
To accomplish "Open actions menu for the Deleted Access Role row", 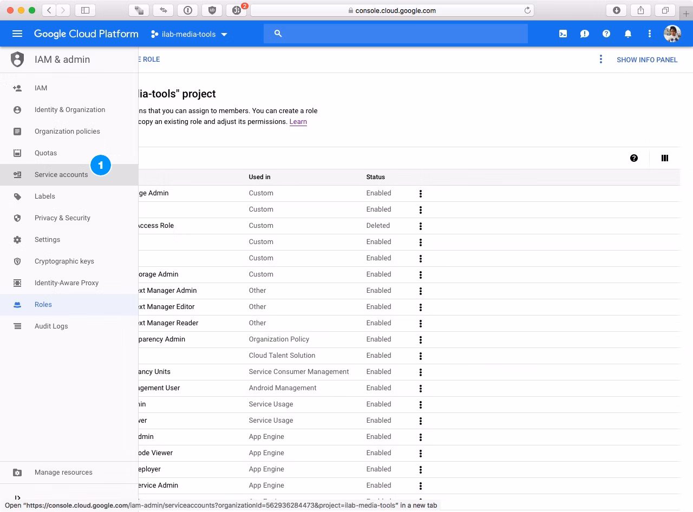I will coord(421,226).
